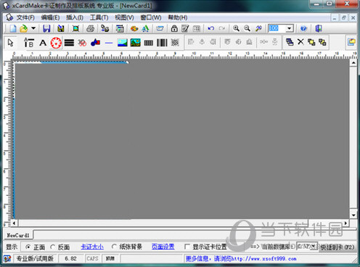Click the yellow folder icon at toolbar right end
Image resolution: width=360 pixels, height=267 pixels.
(351, 42)
